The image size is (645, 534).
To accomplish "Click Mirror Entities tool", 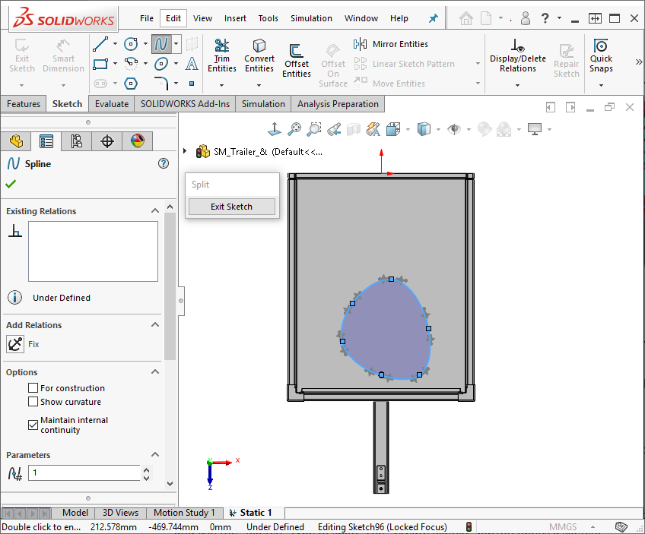I will click(x=391, y=44).
